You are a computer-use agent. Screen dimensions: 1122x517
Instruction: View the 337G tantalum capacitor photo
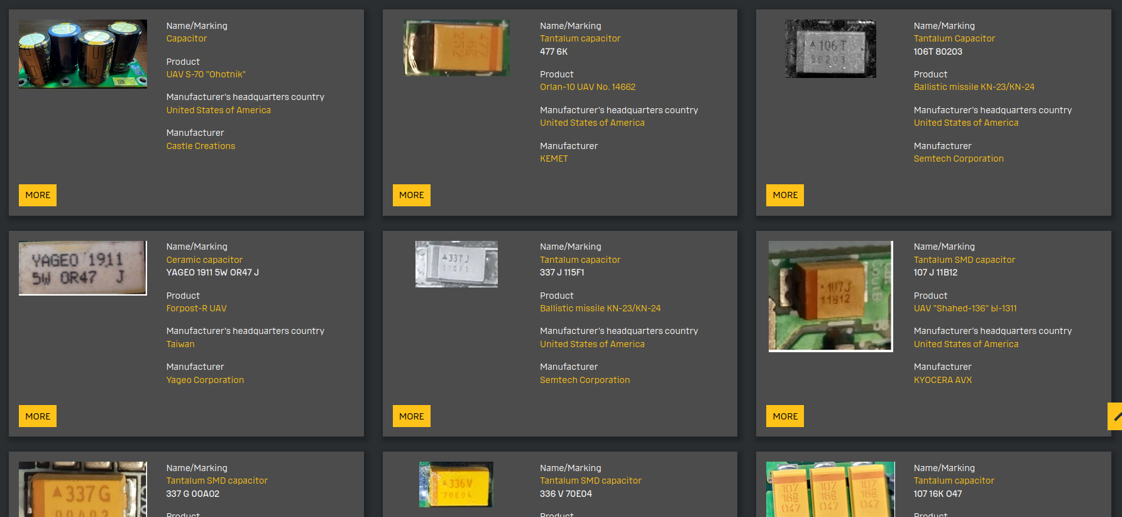coord(83,489)
